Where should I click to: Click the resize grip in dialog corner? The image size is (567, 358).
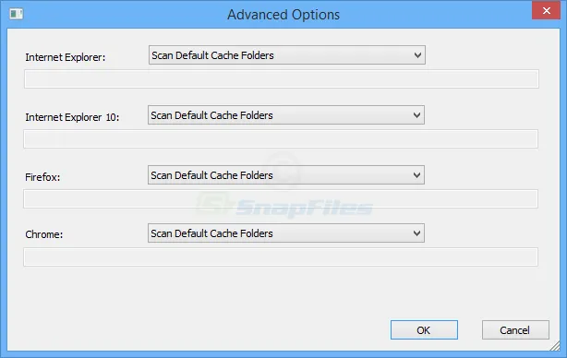pyautogui.click(x=555, y=346)
